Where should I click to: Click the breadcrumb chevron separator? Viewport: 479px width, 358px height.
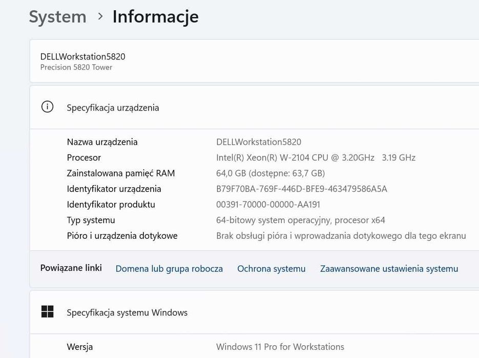tap(100, 16)
